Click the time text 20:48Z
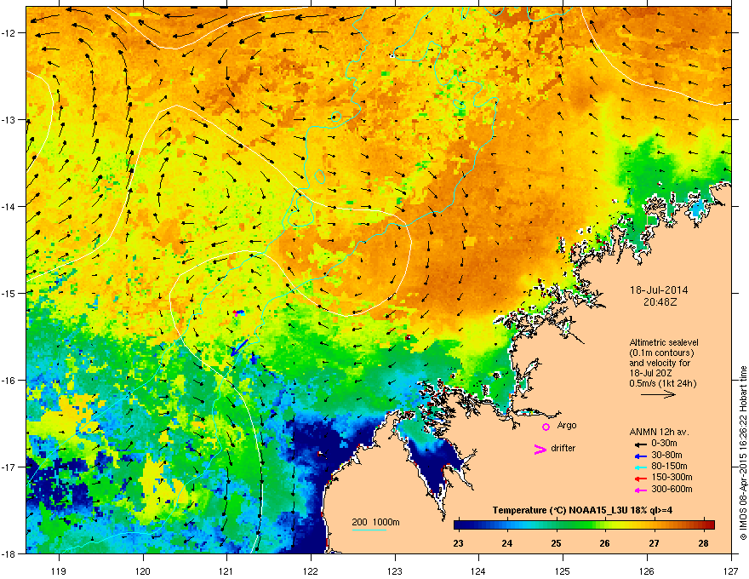This screenshot has height=579, width=749. [660, 302]
